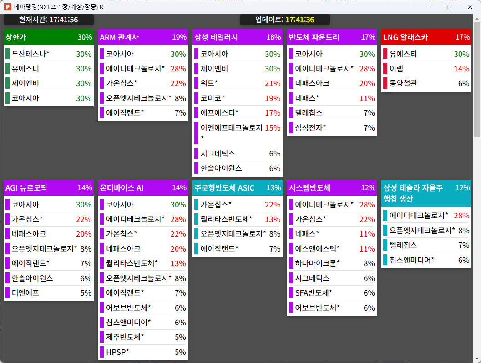Click 칩스앤미디어* under 삼성 테슬라 자율주행칩 생산
Screen dimensions: 481x363
point(426,260)
